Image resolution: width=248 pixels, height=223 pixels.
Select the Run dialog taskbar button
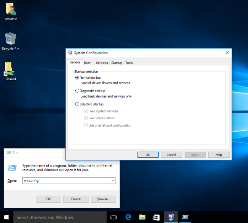coord(185,217)
